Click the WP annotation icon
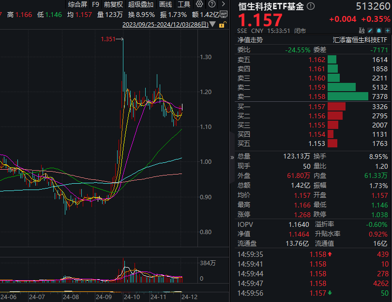The image size is (392, 302). tap(223, 14)
